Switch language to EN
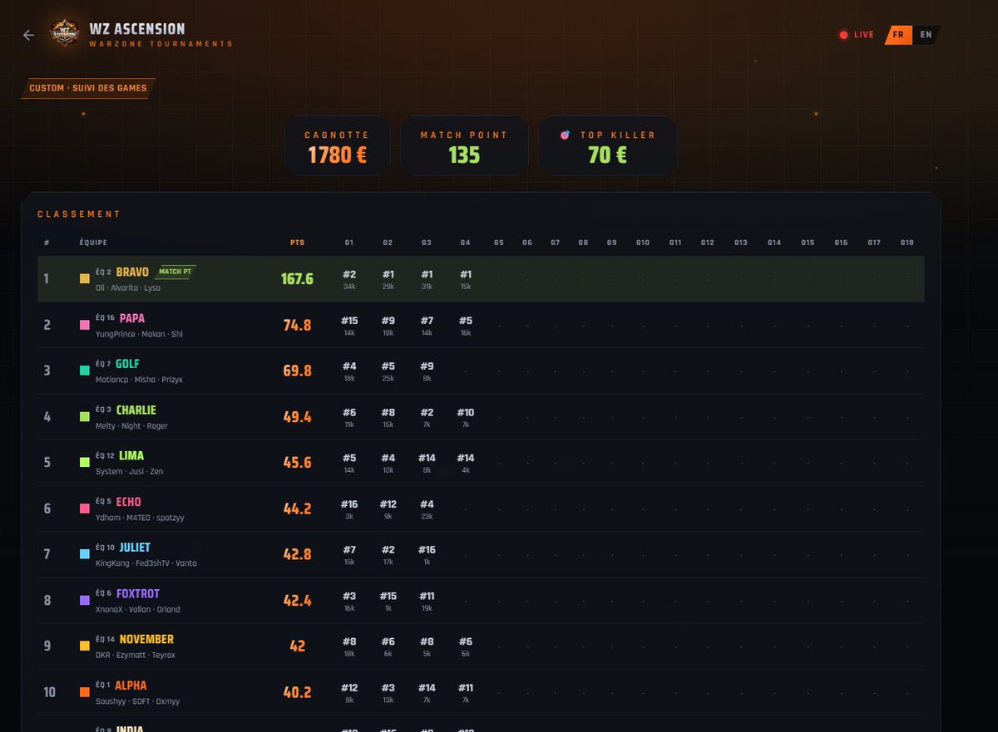 click(x=926, y=35)
